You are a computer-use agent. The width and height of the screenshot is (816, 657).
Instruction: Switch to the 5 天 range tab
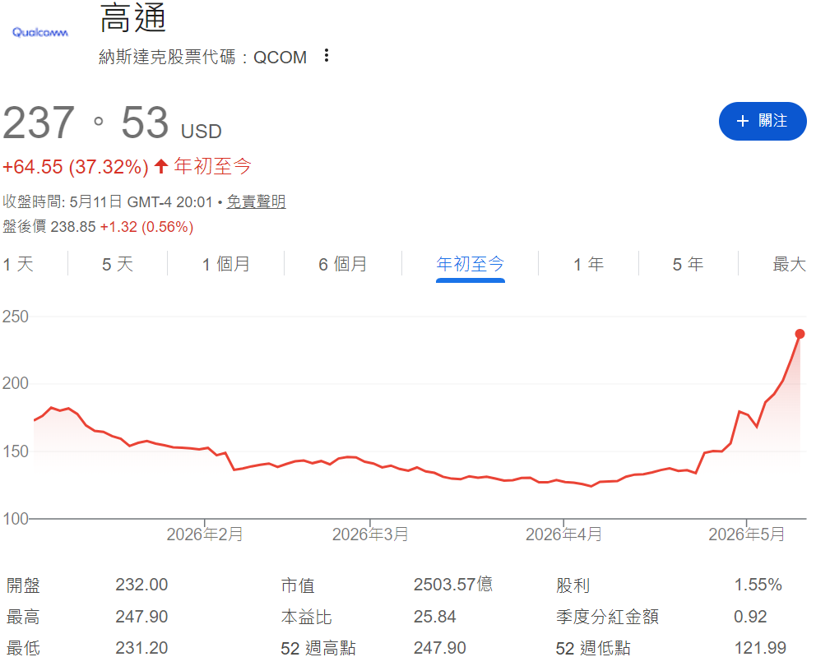coord(118,264)
